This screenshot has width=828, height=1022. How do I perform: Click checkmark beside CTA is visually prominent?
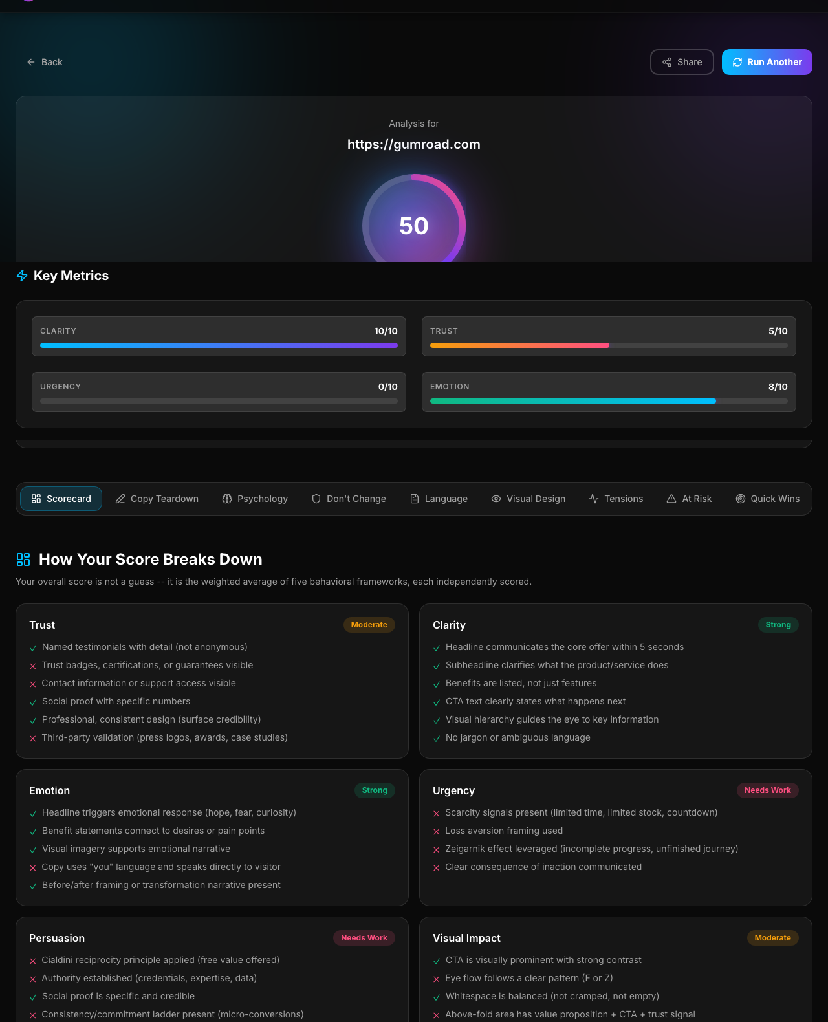point(437,961)
